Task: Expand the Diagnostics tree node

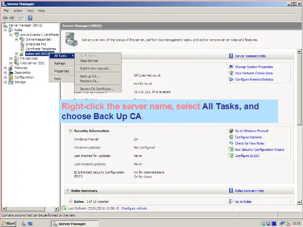Action: pyautogui.click(x=5, y=72)
